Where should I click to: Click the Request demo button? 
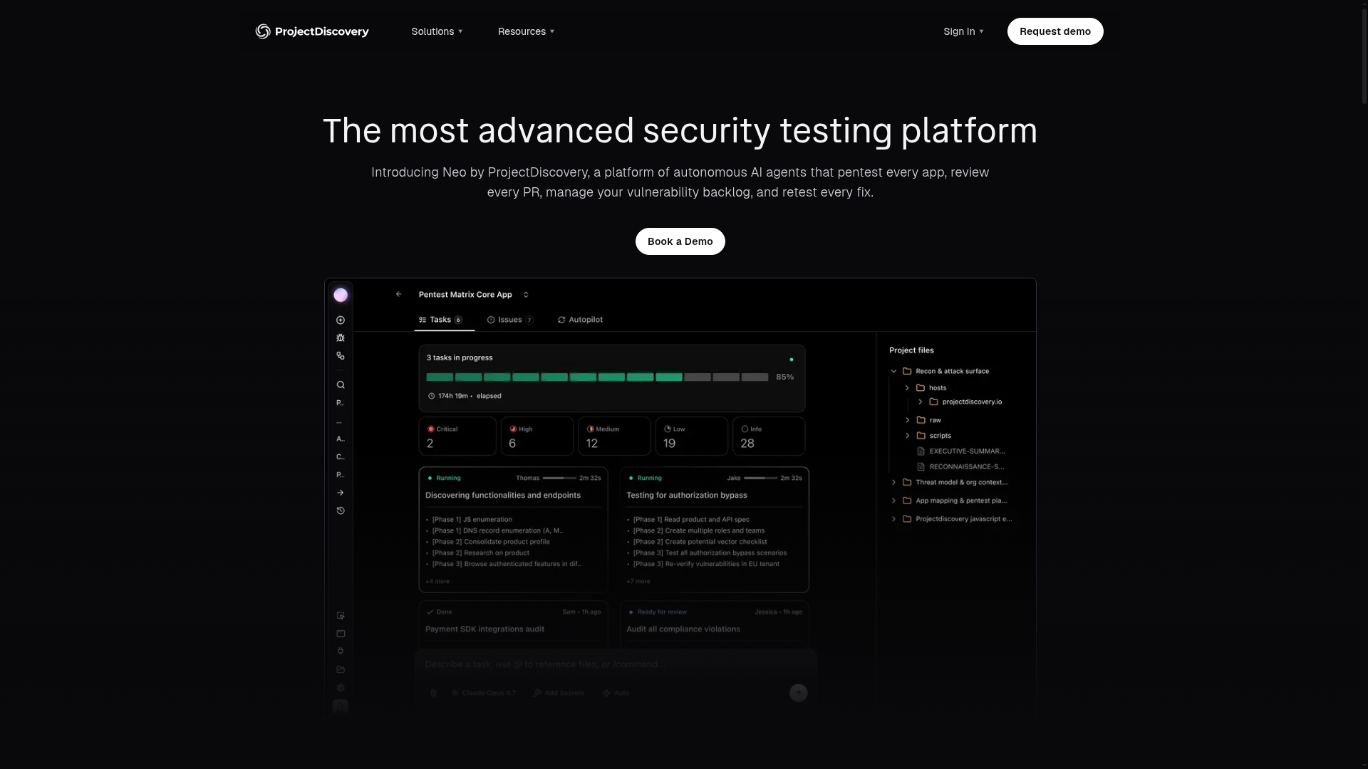coord(1055,31)
